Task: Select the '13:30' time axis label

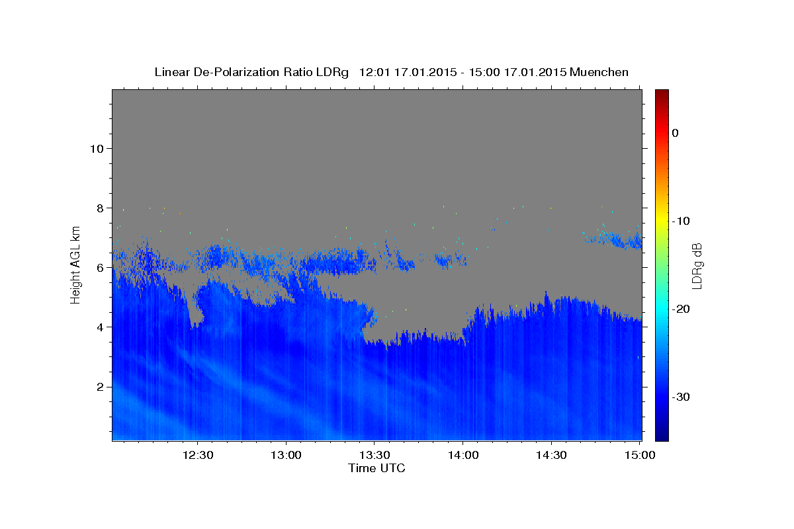Action: click(x=374, y=455)
